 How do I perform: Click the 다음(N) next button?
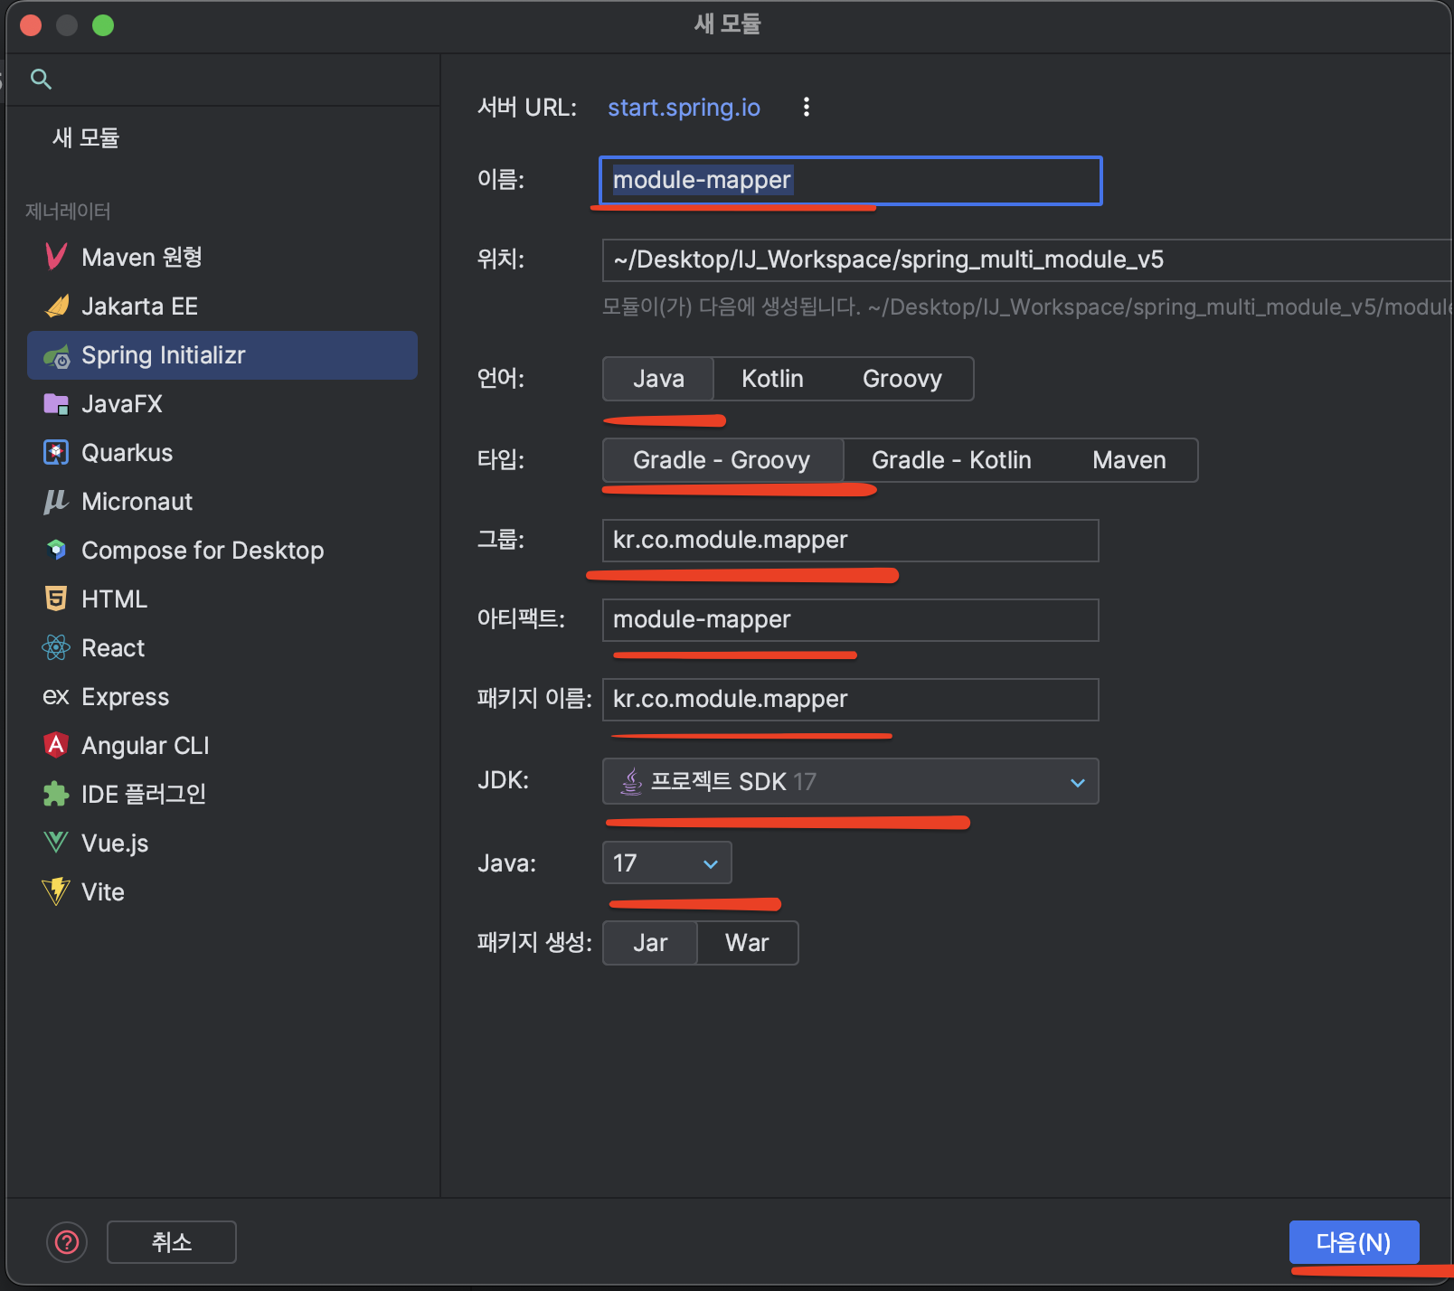point(1354,1242)
